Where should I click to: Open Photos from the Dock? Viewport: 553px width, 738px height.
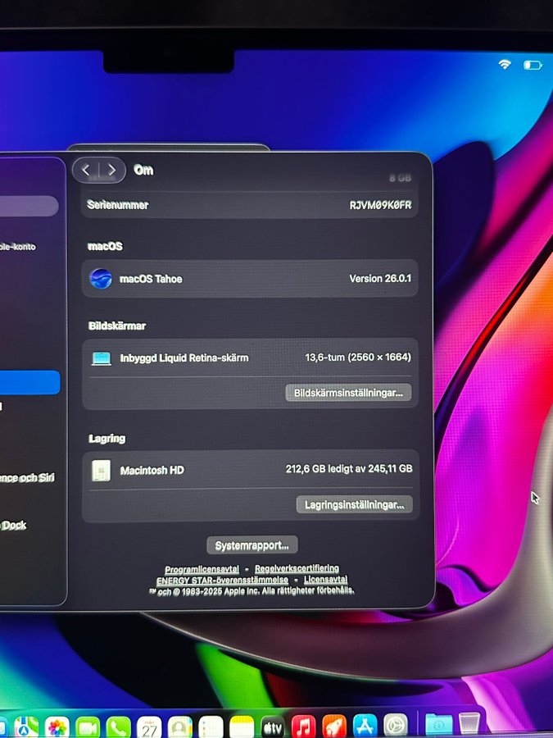click(x=57, y=726)
